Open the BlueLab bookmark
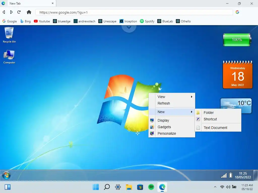 [165, 21]
